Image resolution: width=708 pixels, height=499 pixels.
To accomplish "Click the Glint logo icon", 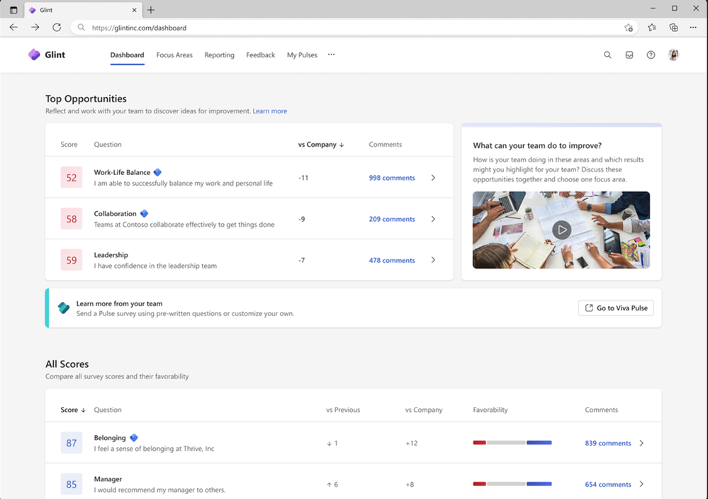I will pyautogui.click(x=34, y=55).
